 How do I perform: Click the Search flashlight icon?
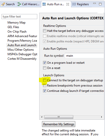pos(3,4)
